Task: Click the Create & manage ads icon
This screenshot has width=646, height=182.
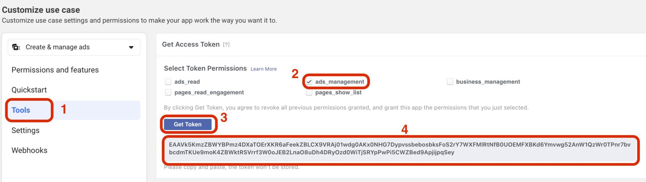Action: [x=16, y=47]
